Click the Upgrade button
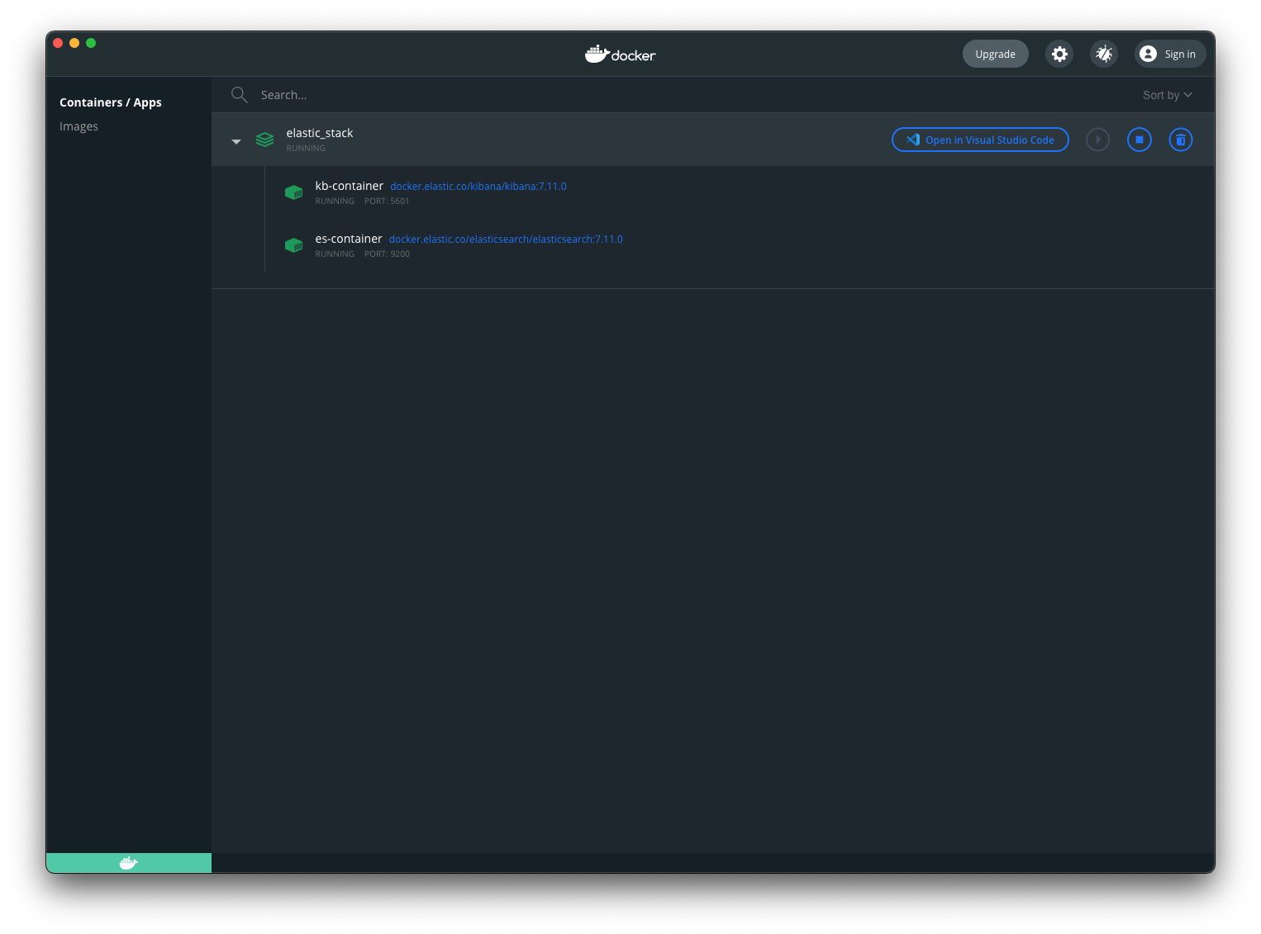1261x934 pixels. (x=995, y=55)
